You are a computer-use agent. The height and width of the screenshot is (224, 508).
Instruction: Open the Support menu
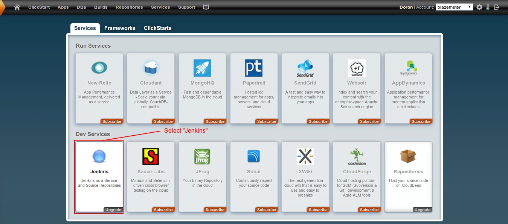click(x=186, y=7)
